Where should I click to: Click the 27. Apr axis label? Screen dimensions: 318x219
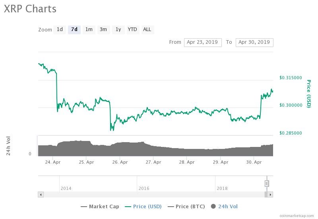click(x=153, y=162)
